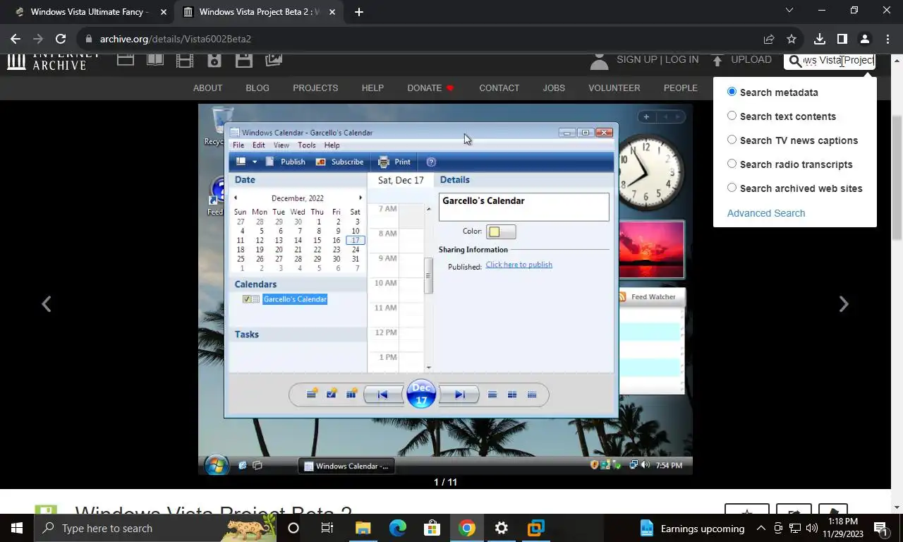The image size is (903, 542).
Task: Click the upload arrow icon
Action: pyautogui.click(x=717, y=61)
